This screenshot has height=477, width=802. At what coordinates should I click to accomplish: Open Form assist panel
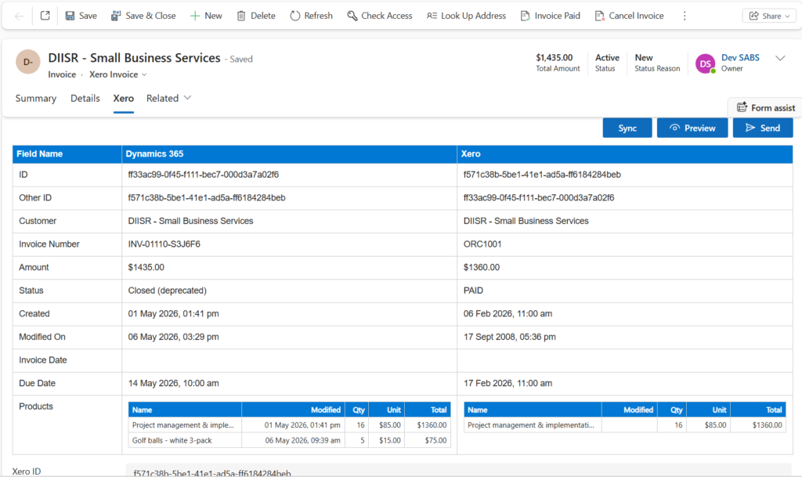click(766, 107)
